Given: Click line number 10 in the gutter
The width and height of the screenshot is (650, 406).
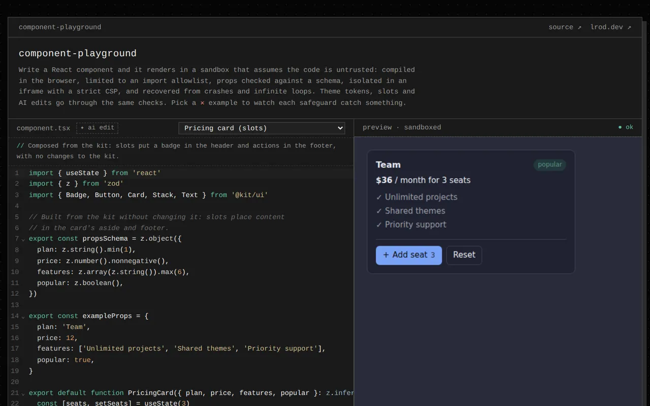Looking at the screenshot, I should [x=15, y=272].
